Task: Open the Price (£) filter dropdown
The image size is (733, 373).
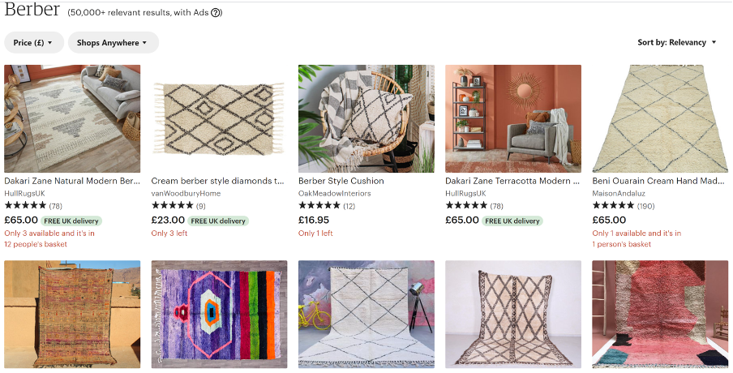Action: (x=34, y=43)
